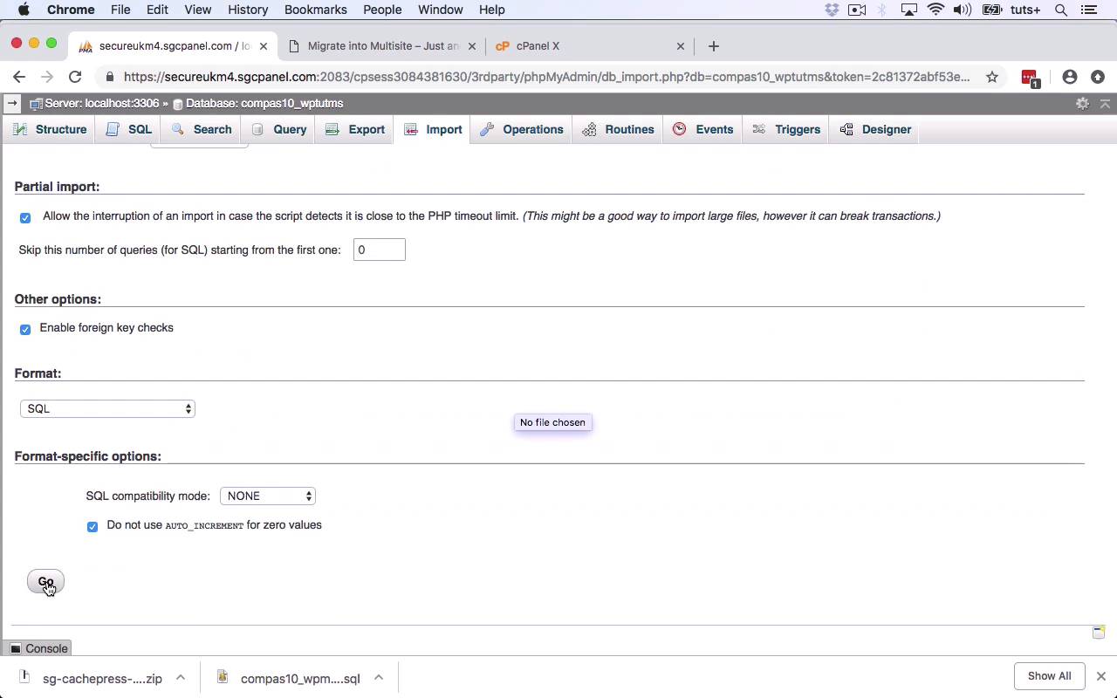Image resolution: width=1117 pixels, height=698 pixels.
Task: Open the phpMyAdmin Console
Action: [38, 648]
